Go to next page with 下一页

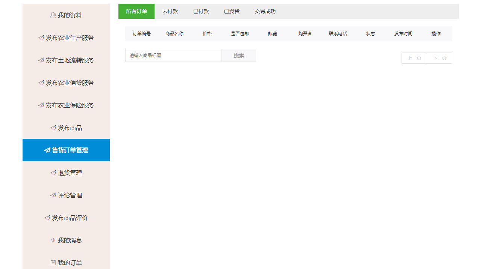pyautogui.click(x=440, y=58)
